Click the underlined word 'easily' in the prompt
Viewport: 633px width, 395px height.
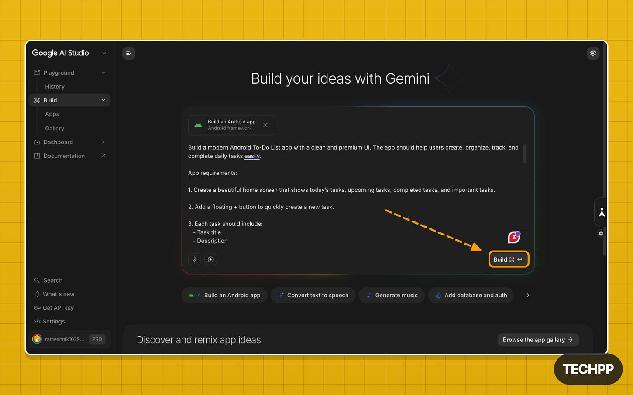point(252,156)
